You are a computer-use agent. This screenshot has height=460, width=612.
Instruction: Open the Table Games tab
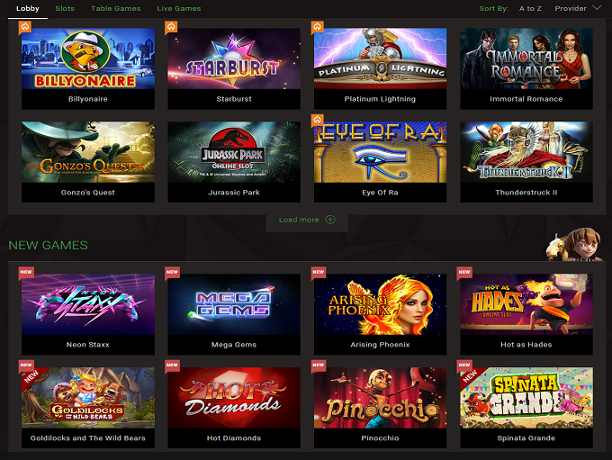tap(115, 9)
